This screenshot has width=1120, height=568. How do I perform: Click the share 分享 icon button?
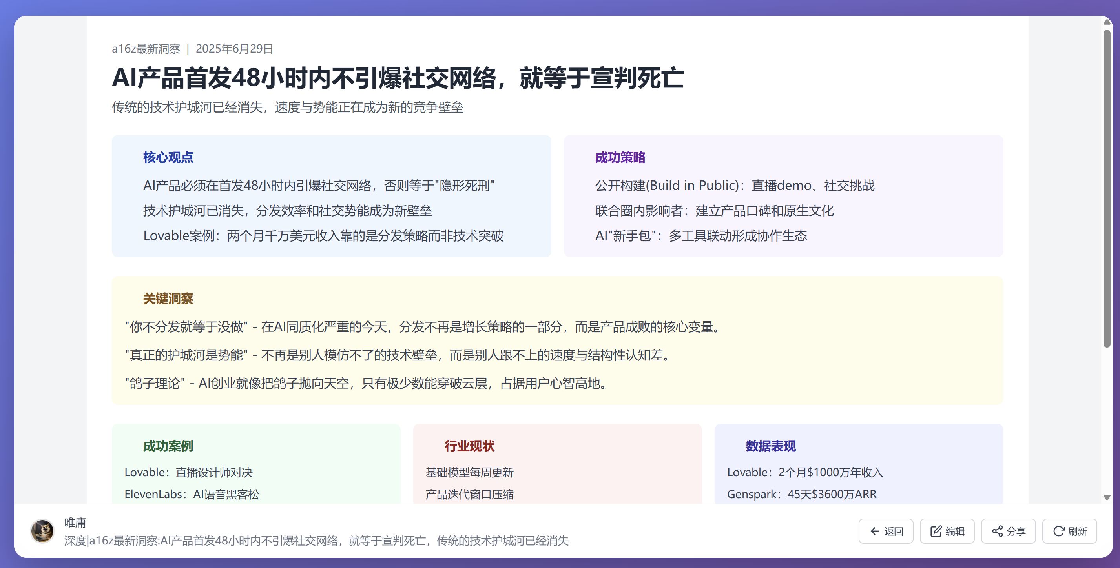1008,531
